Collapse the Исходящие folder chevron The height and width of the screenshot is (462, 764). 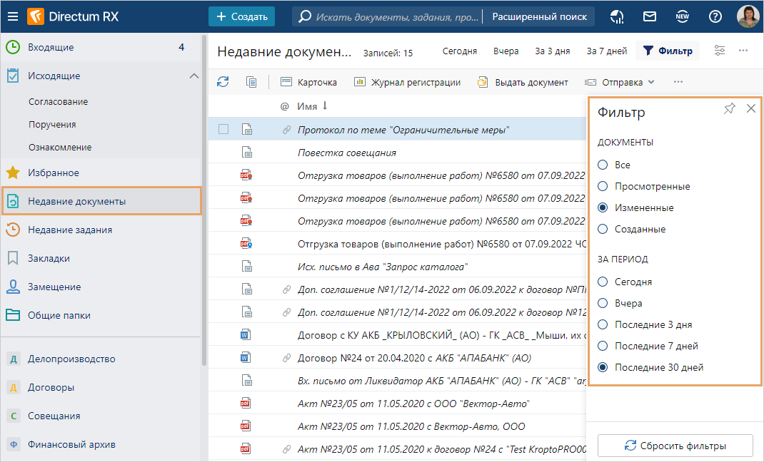click(193, 76)
